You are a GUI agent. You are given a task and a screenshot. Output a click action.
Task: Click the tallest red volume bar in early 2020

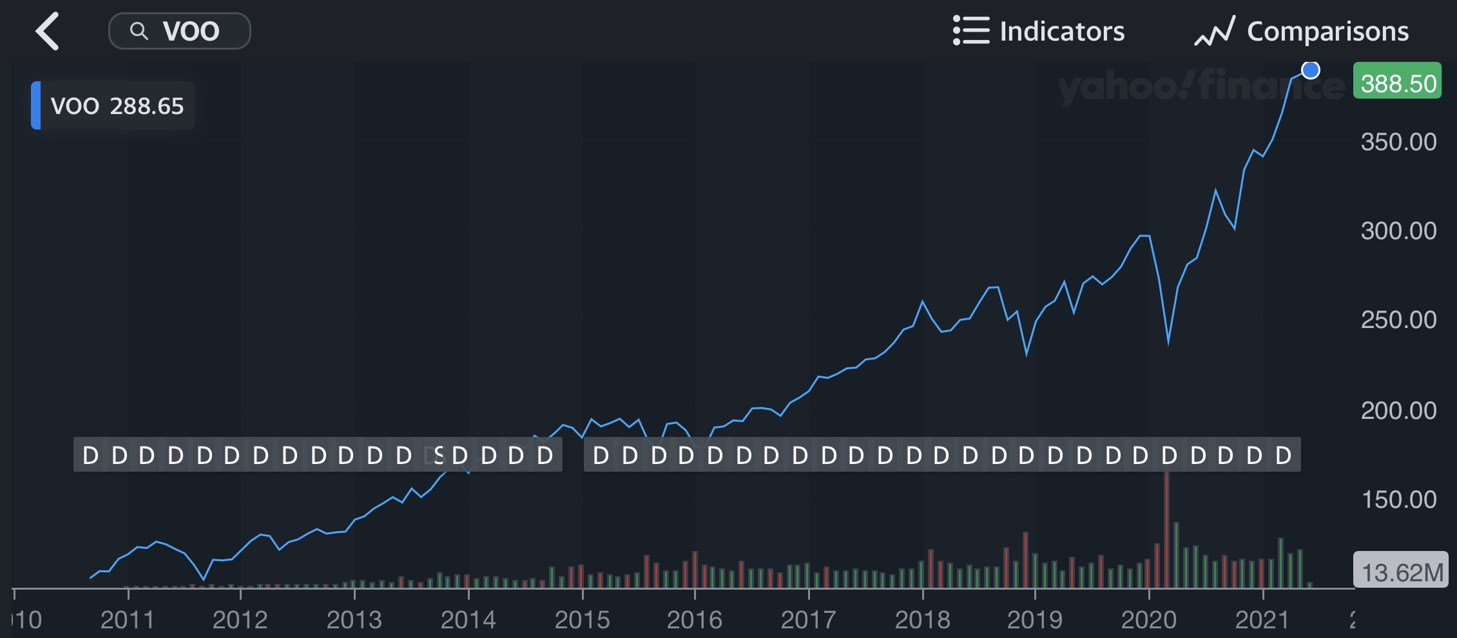coord(1166,529)
